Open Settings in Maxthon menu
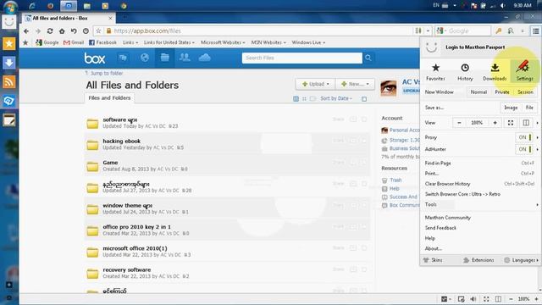 click(x=524, y=72)
